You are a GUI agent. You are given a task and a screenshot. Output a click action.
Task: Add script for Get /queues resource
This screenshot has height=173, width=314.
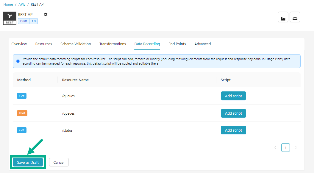coord(233,96)
